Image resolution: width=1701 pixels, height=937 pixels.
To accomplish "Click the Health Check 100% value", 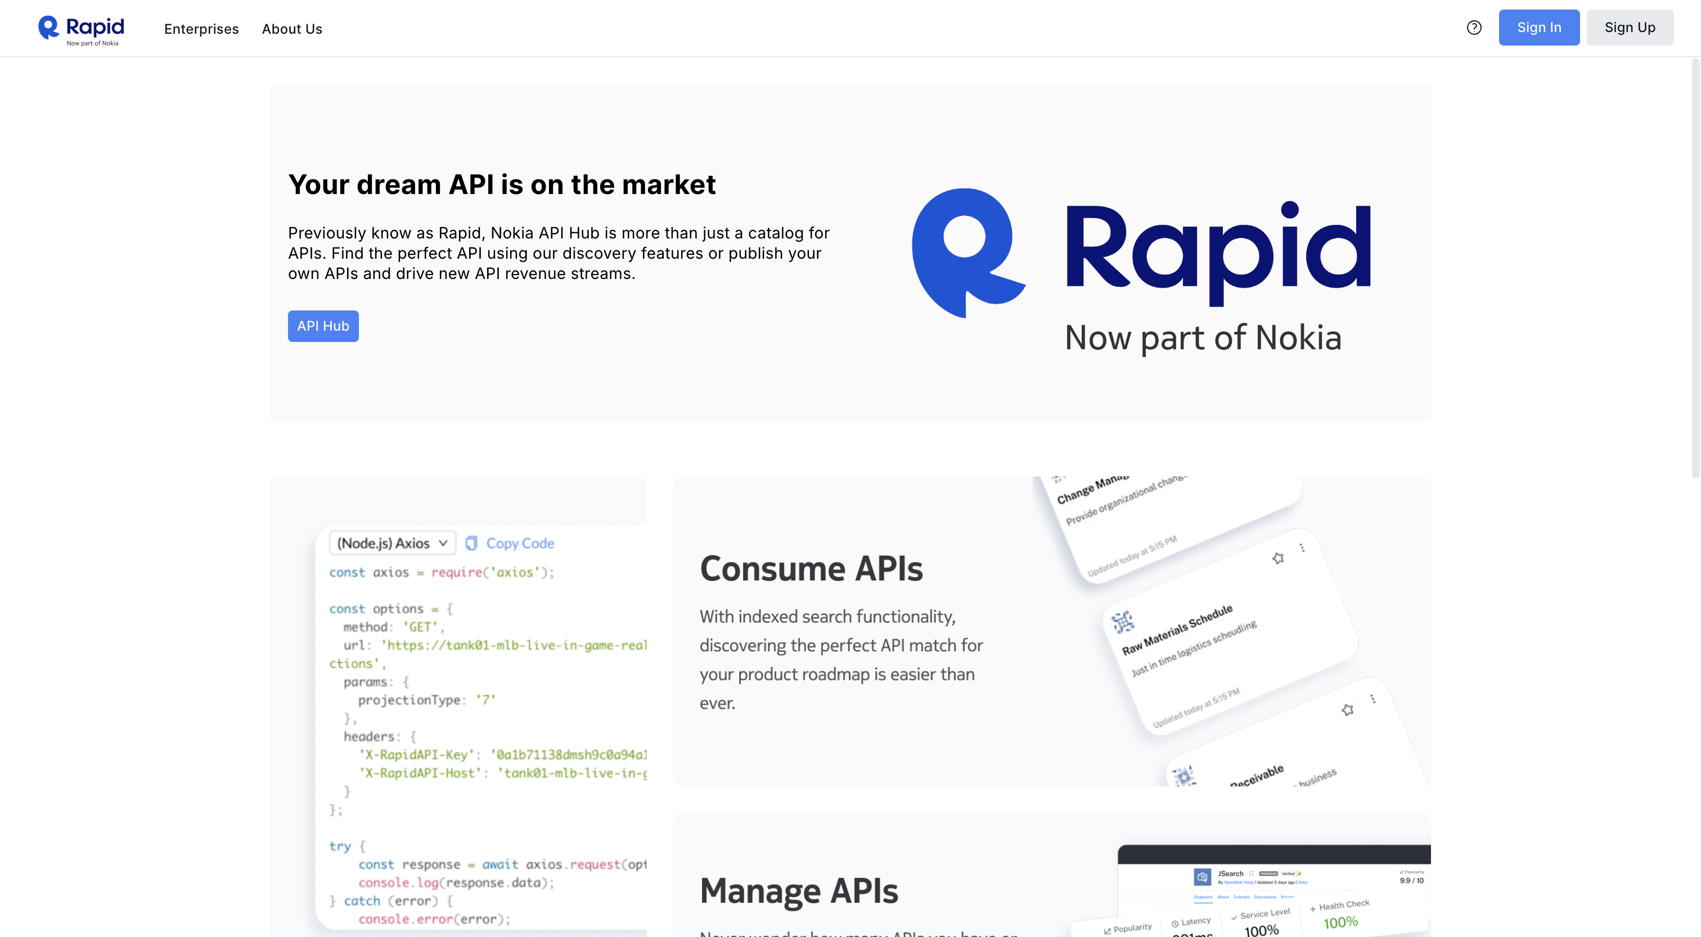I will click(x=1340, y=922).
